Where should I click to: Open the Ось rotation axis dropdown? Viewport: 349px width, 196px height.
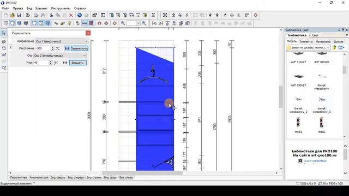[60, 56]
